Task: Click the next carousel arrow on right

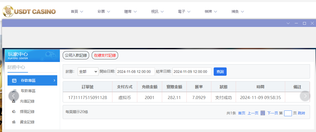Action: coord(305,96)
